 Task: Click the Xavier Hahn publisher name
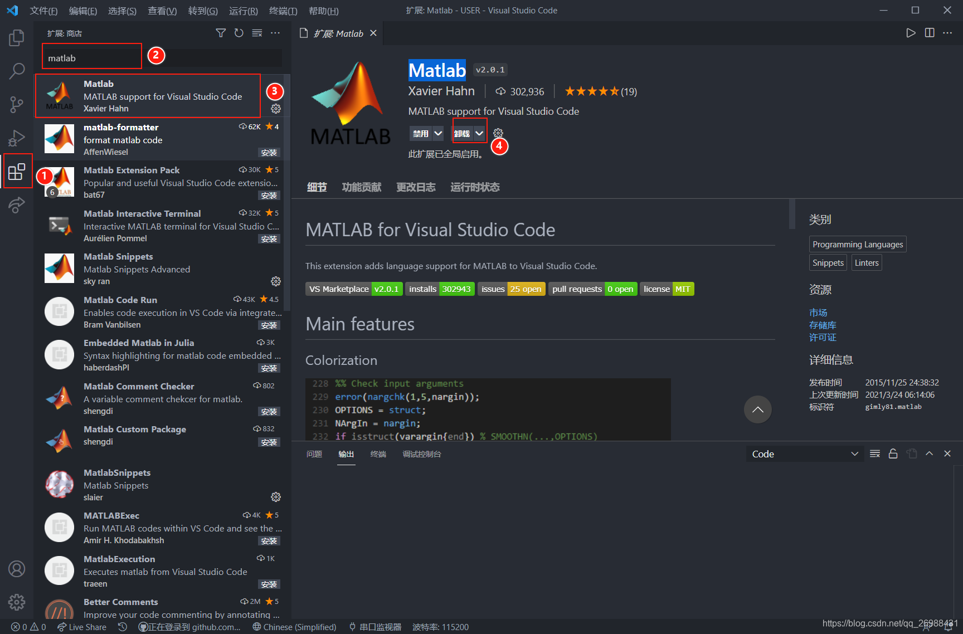(x=441, y=91)
